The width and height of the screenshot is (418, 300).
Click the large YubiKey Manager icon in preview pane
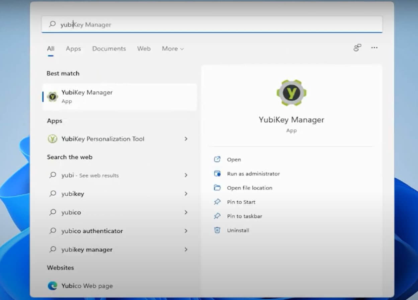[291, 93]
